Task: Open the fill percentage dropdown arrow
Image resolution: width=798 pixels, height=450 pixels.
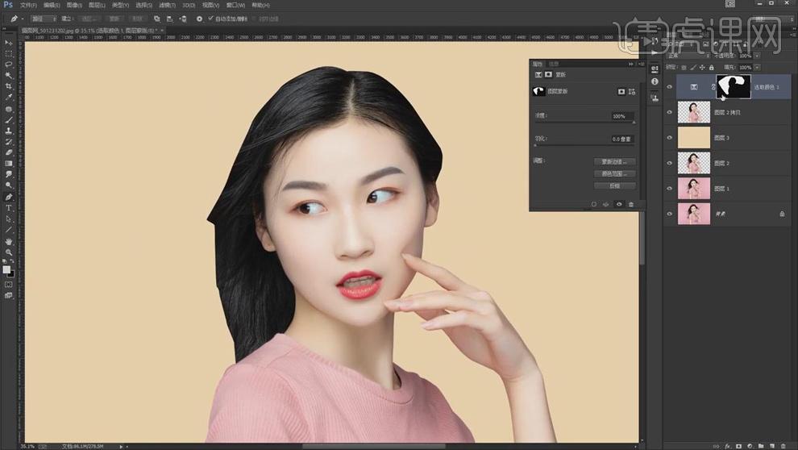Action: (x=757, y=67)
